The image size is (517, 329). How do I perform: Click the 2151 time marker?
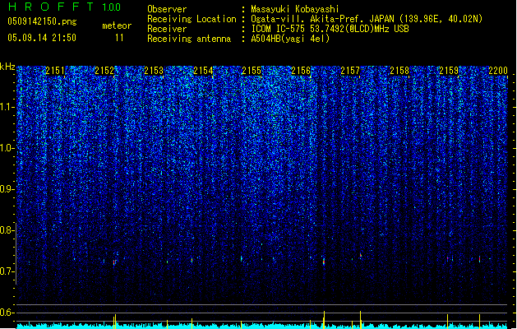[55, 71]
